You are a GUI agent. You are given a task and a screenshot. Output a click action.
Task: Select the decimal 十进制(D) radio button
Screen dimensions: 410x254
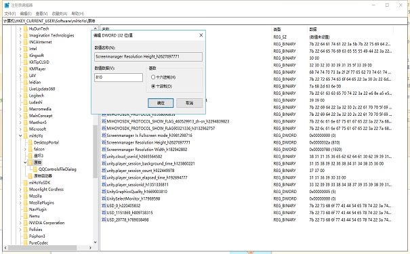click(153, 86)
